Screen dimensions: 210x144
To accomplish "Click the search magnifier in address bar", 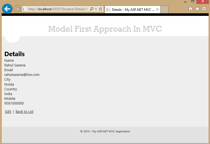I will 92,9.
